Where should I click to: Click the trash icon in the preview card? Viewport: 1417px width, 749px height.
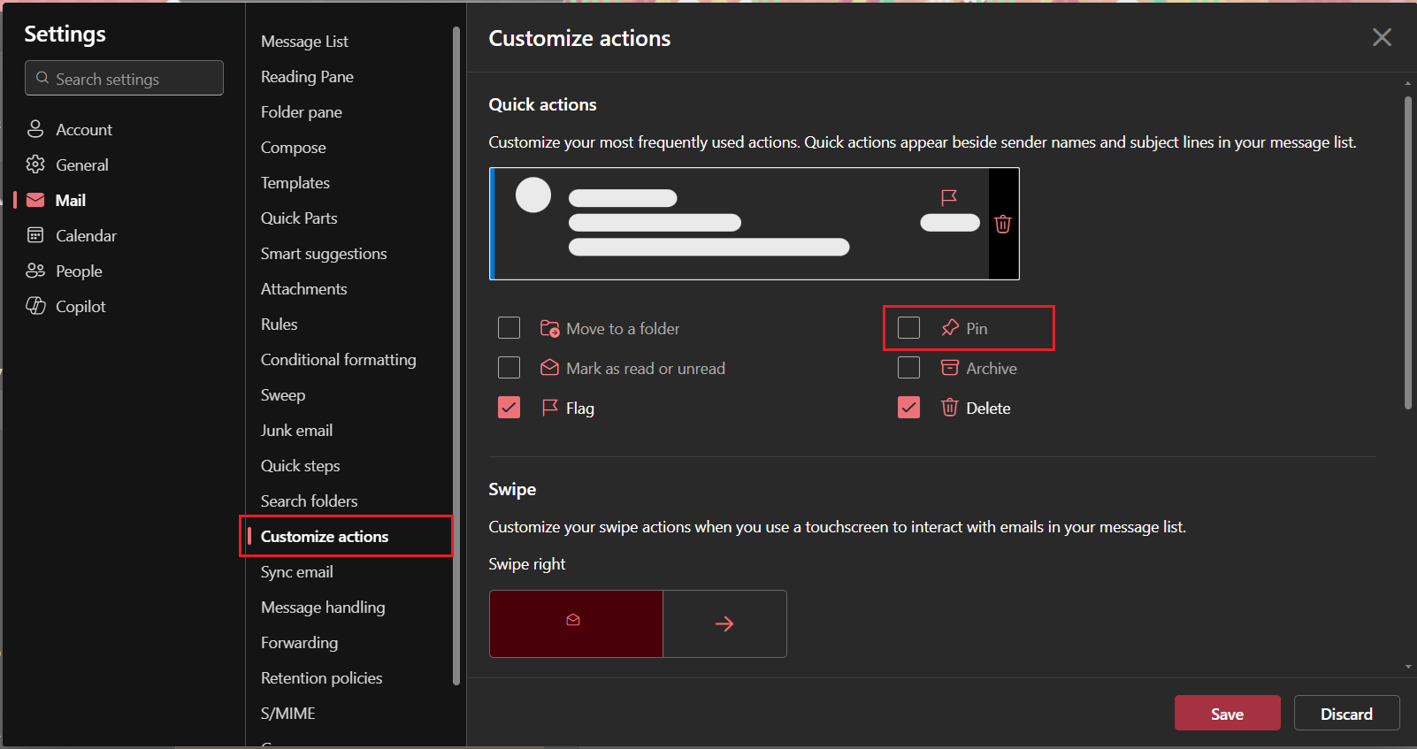(x=1003, y=224)
